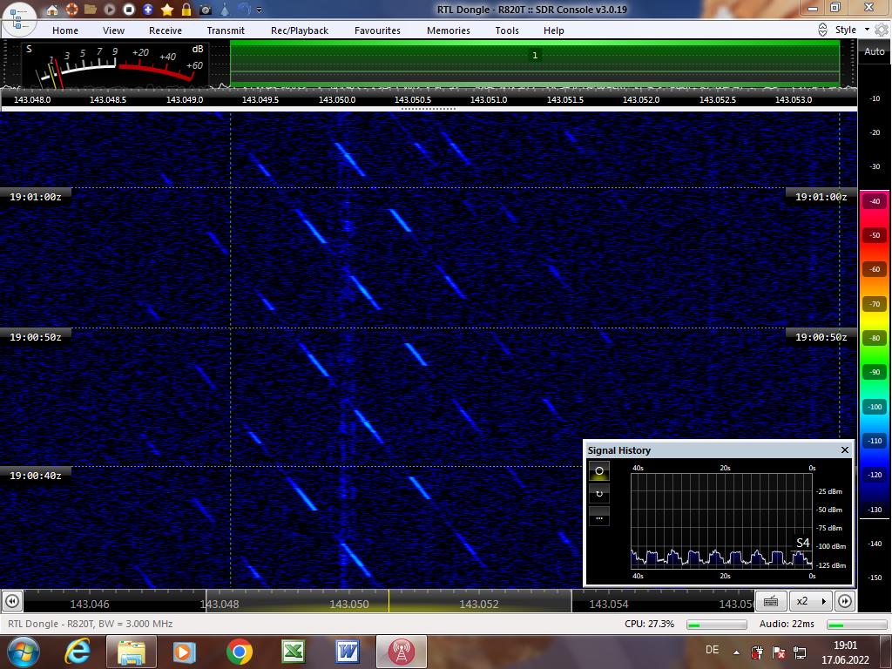Click the S-meter signal strength gauge
The height and width of the screenshot is (669, 892).
pyautogui.click(x=116, y=64)
